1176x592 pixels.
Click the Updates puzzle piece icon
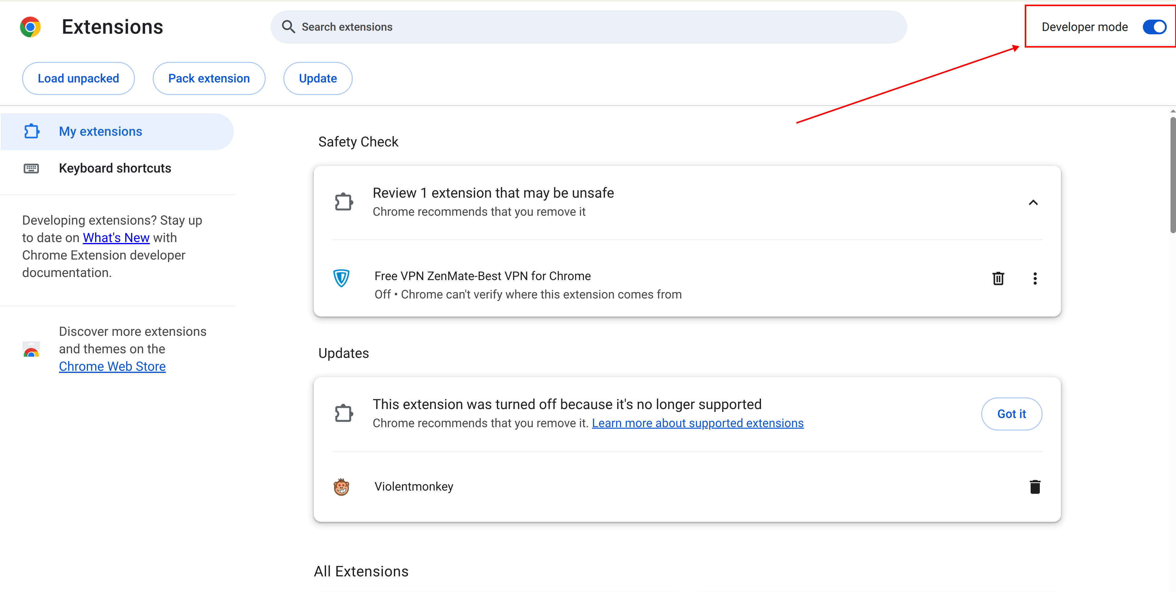coord(344,413)
